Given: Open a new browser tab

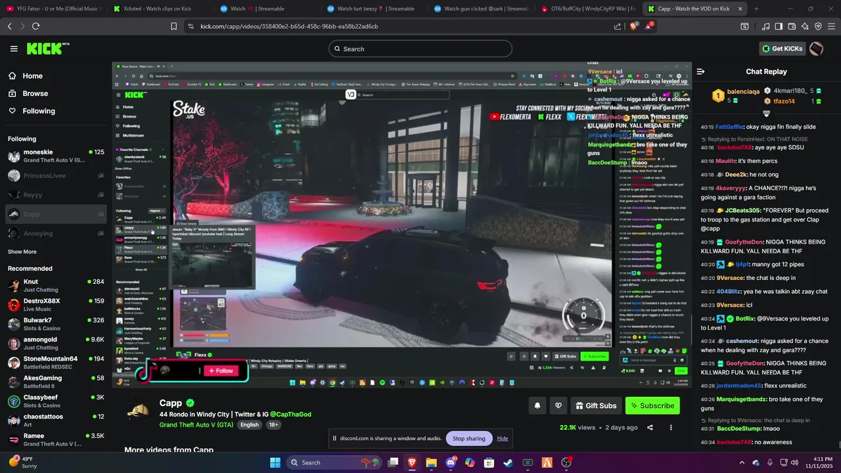Looking at the screenshot, I should tap(756, 9).
